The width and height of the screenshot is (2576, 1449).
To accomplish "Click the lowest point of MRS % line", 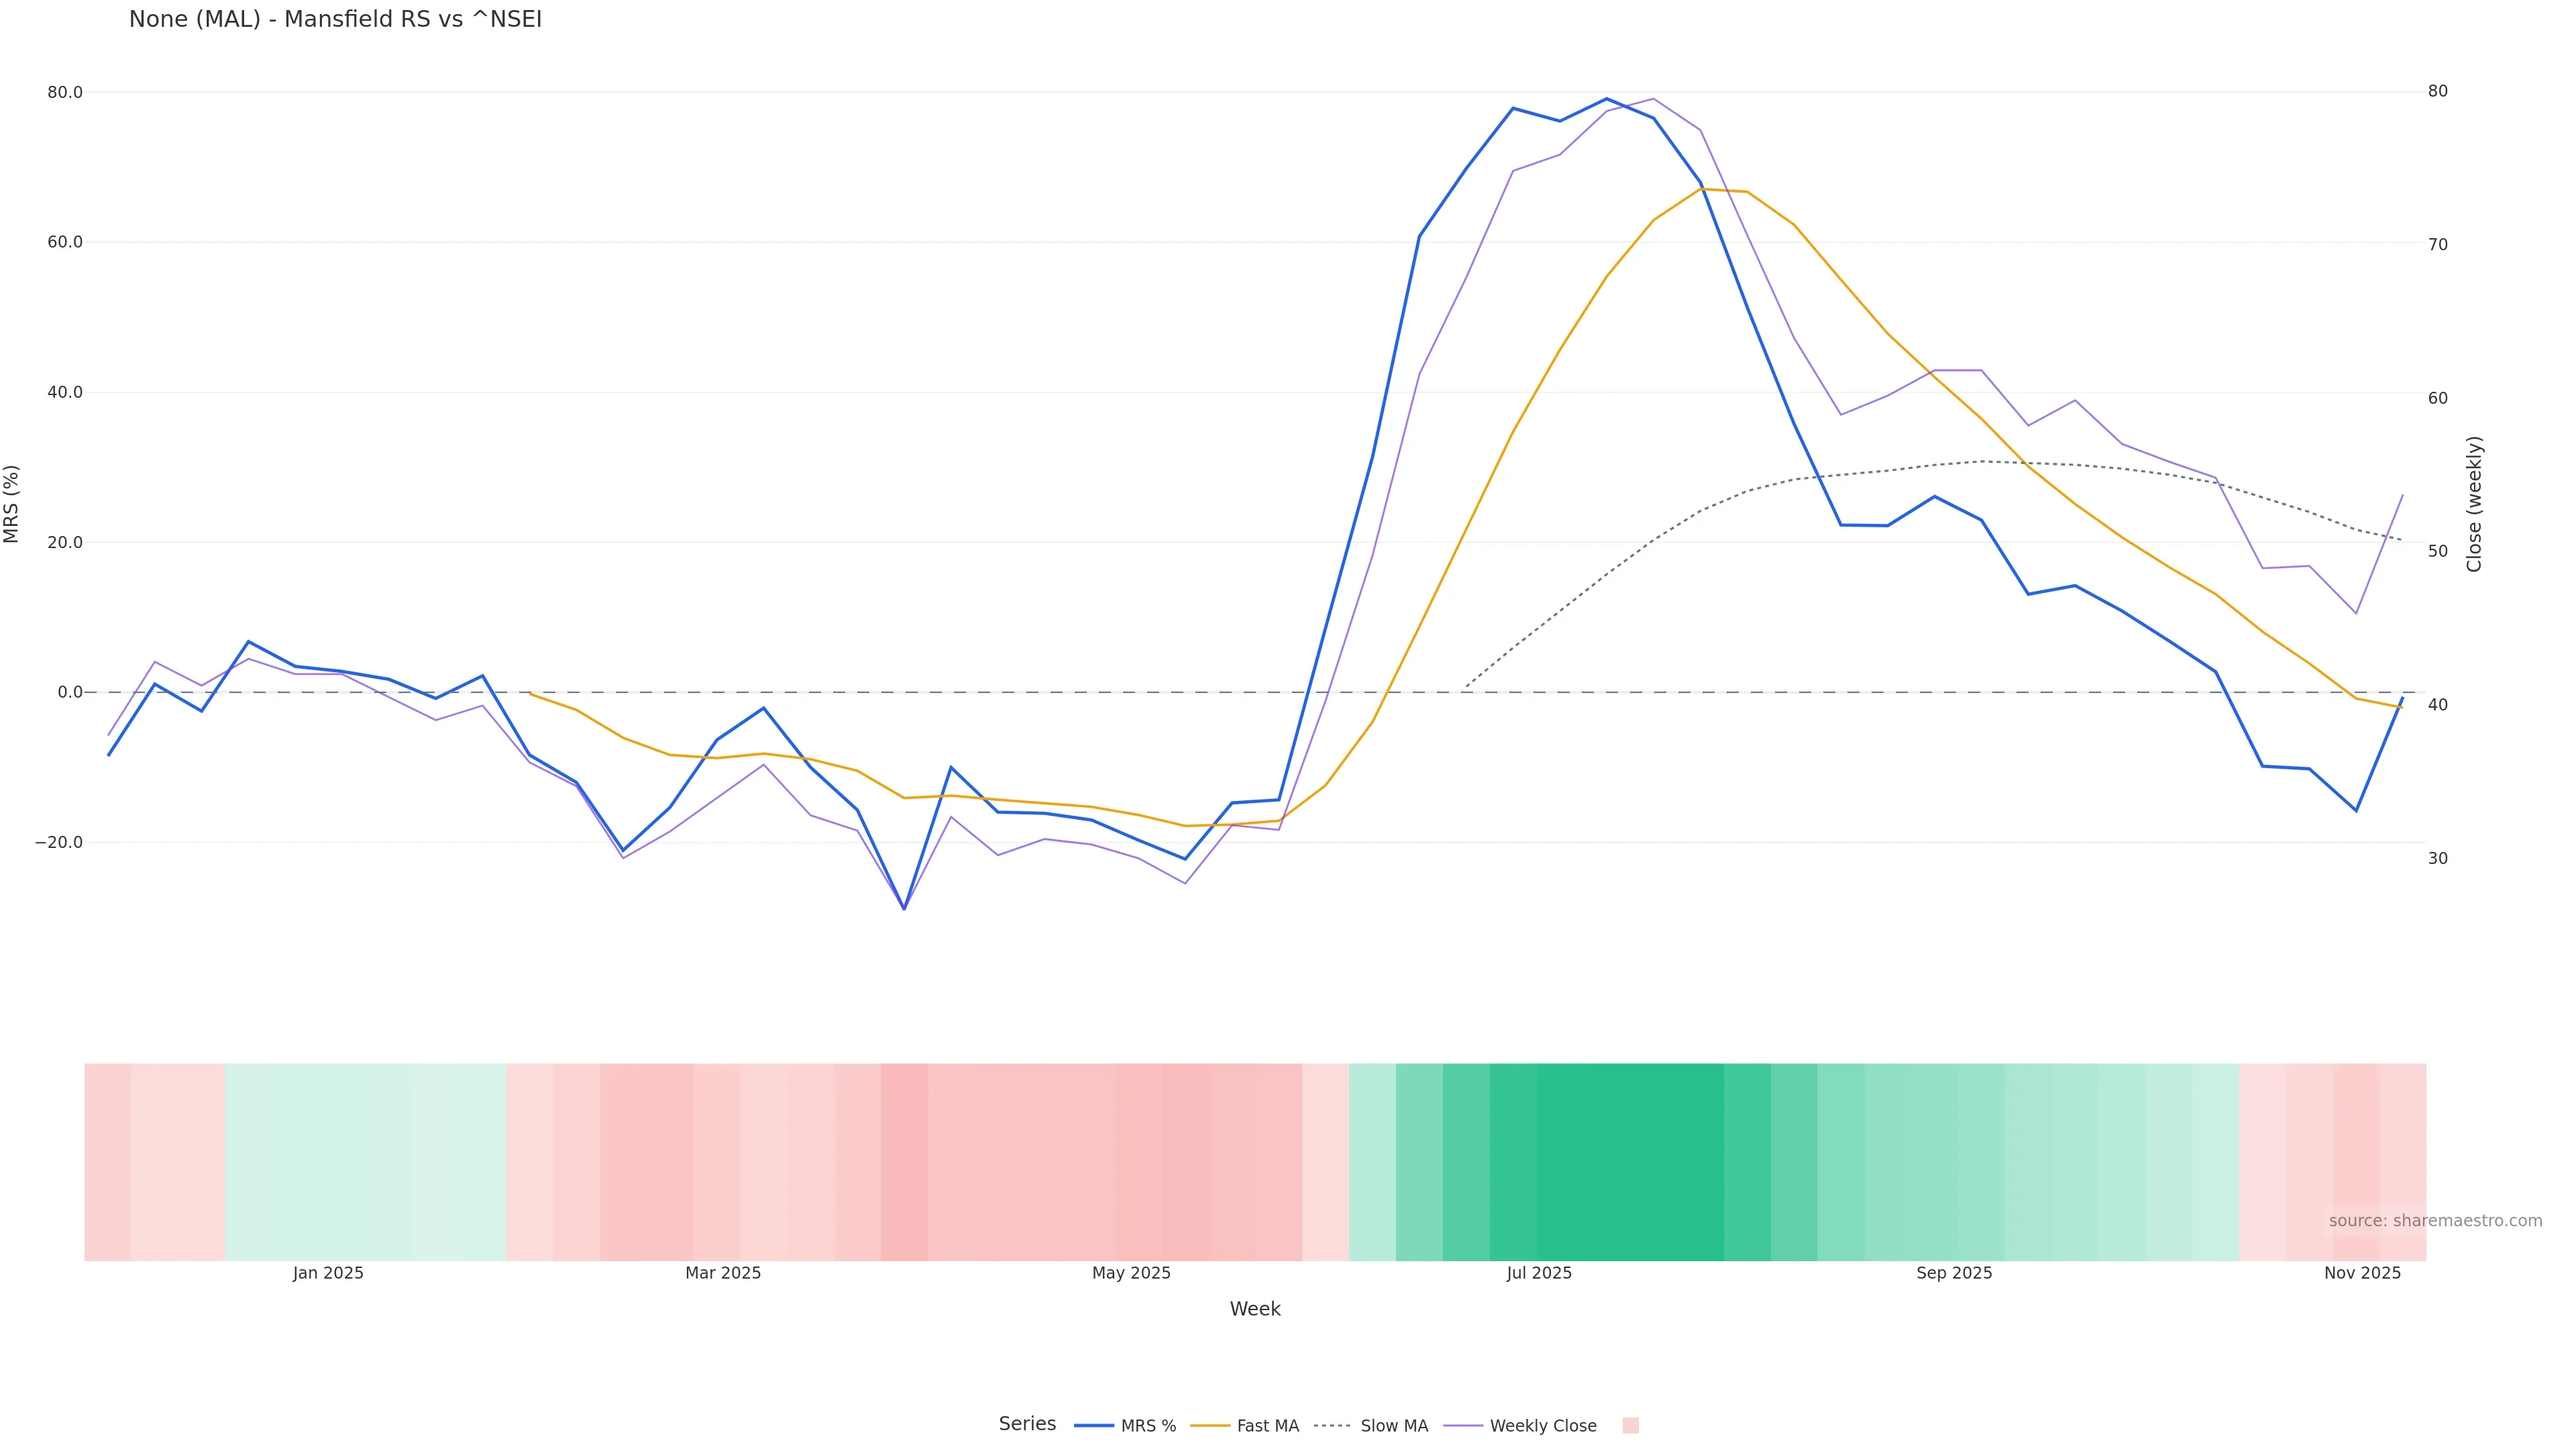I will tap(904, 908).
